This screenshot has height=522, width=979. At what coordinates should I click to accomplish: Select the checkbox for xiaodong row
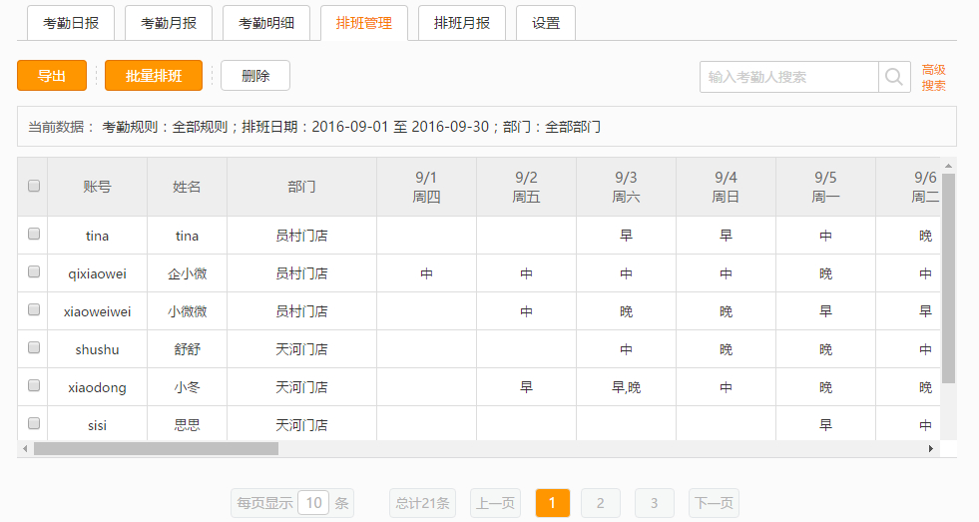pyautogui.click(x=33, y=386)
